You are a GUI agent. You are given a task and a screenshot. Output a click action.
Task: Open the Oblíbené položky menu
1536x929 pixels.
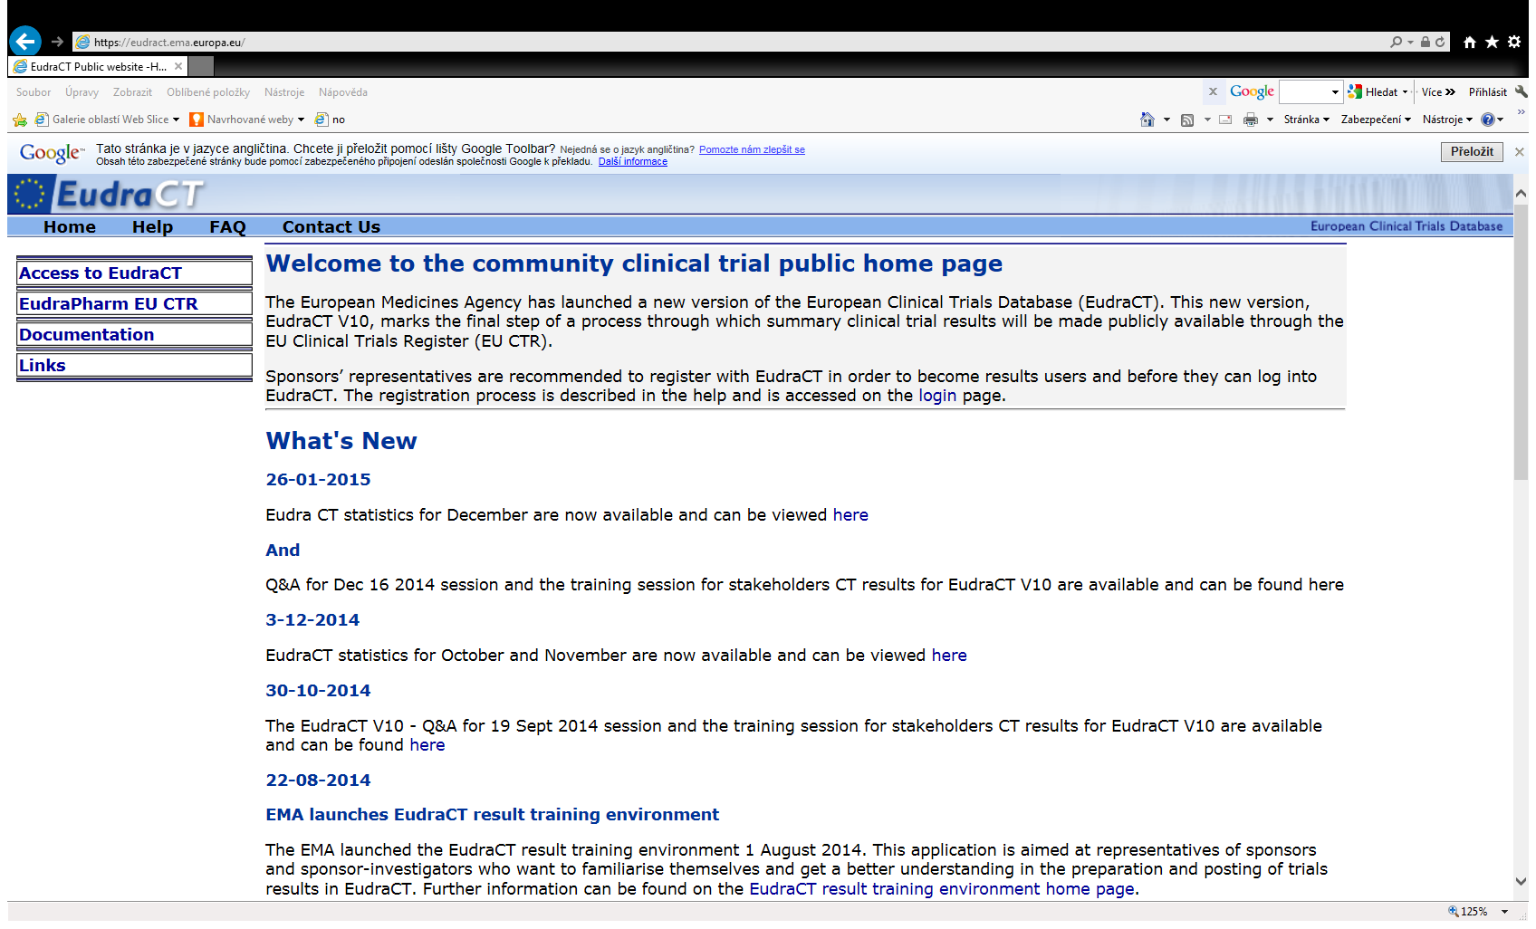pyautogui.click(x=208, y=92)
